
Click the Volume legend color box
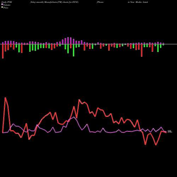pyautogui.click(x=2, y=4)
